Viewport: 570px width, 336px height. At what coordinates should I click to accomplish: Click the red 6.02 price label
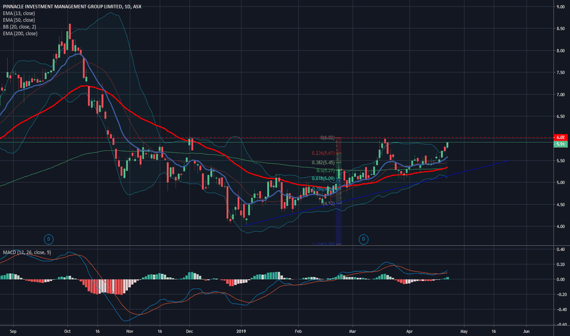pos(560,137)
